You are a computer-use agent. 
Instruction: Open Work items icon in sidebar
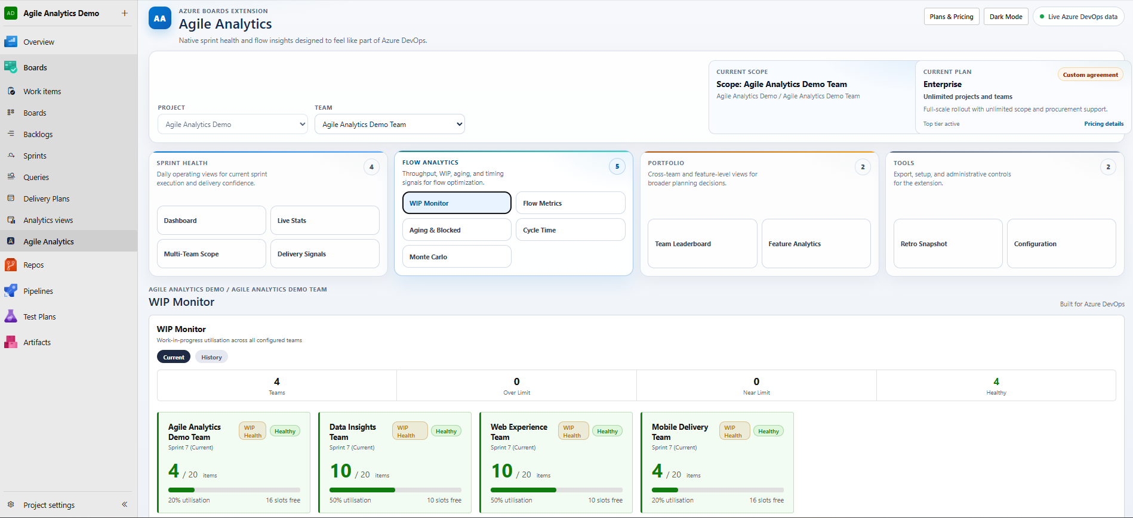click(11, 91)
